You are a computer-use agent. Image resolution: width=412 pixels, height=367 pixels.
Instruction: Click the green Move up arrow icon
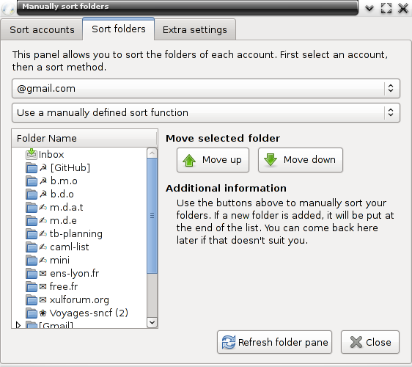[x=189, y=160]
